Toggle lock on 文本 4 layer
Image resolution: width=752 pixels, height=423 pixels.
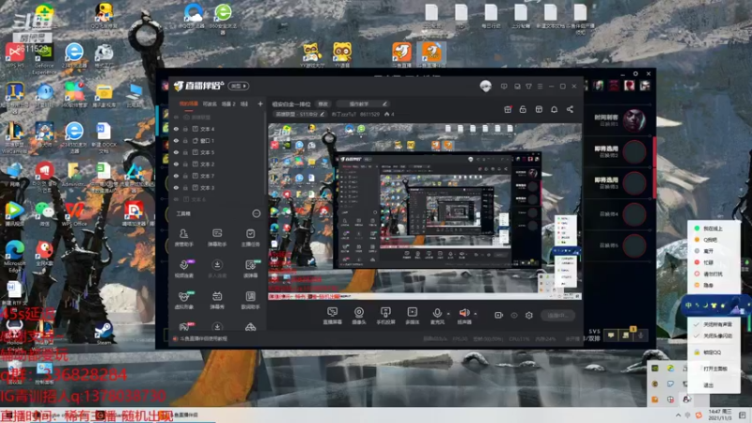[185, 129]
